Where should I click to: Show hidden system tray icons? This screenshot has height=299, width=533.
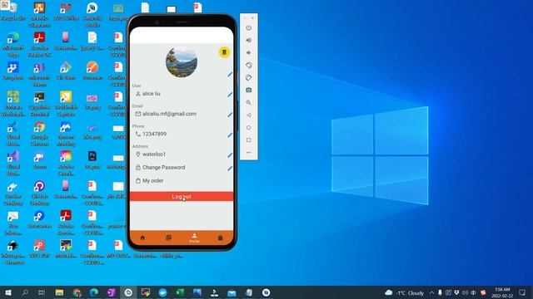pyautogui.click(x=431, y=292)
